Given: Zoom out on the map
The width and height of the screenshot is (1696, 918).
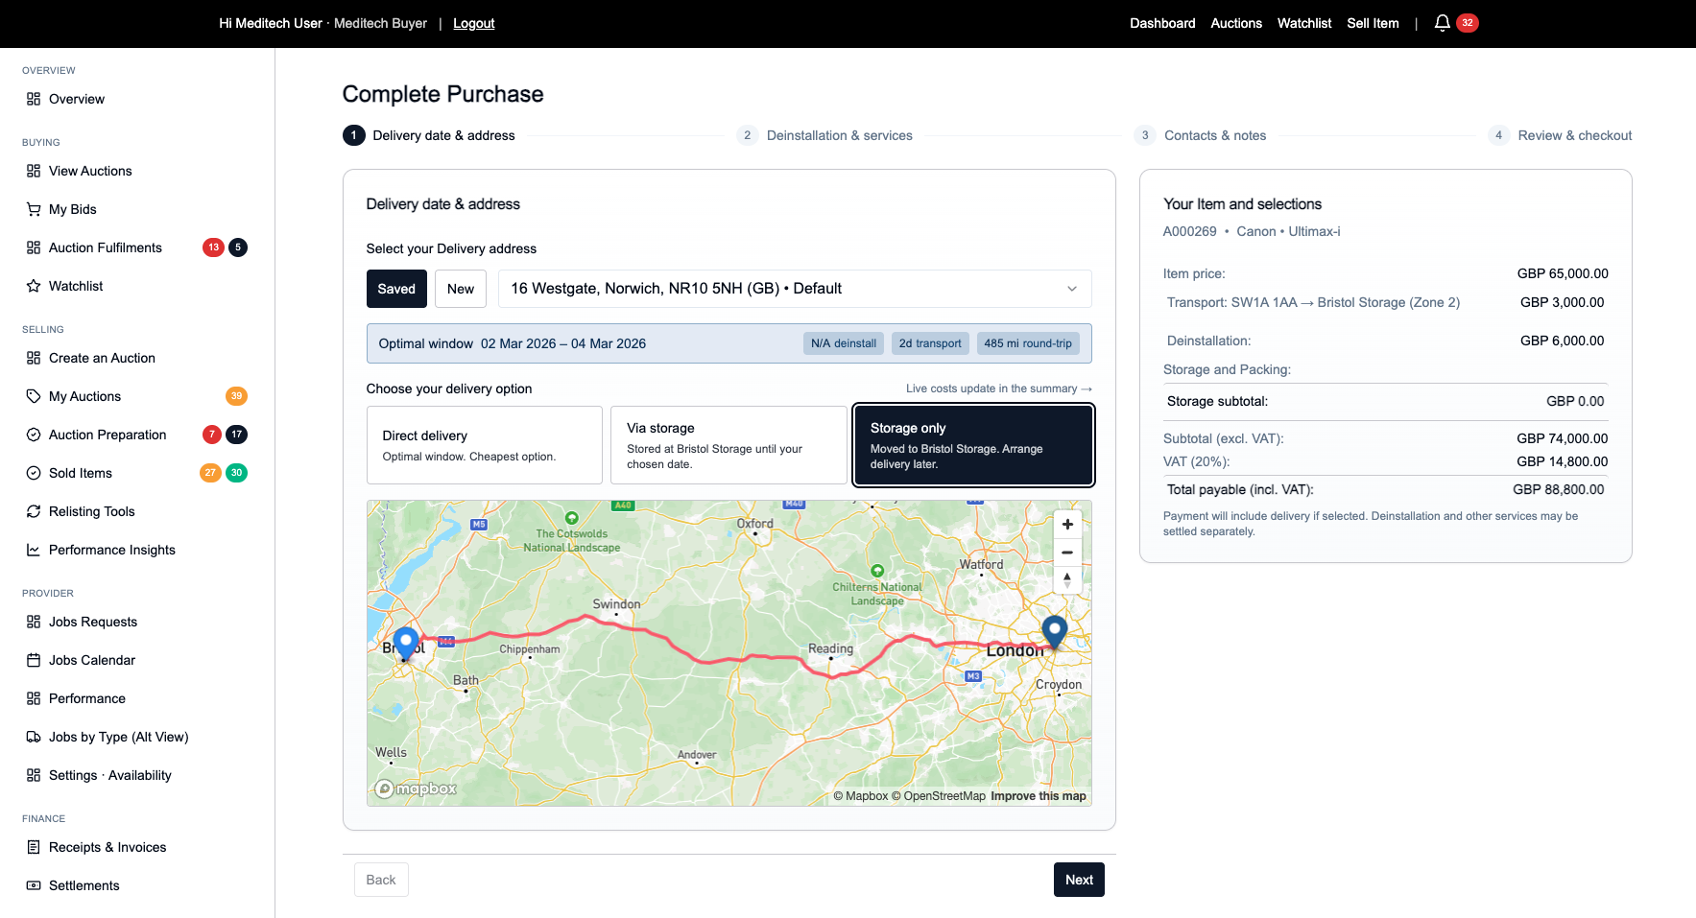Looking at the screenshot, I should point(1067,553).
